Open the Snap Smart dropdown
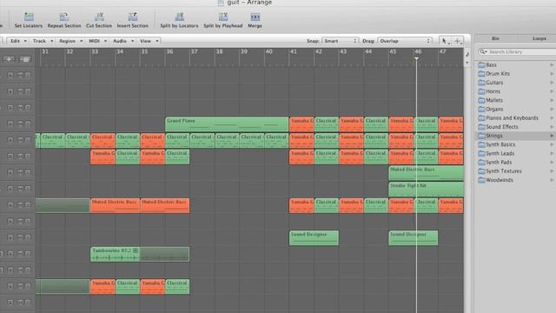 (x=340, y=41)
